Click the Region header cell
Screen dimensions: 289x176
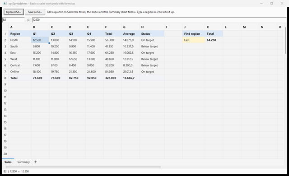(x=20, y=34)
